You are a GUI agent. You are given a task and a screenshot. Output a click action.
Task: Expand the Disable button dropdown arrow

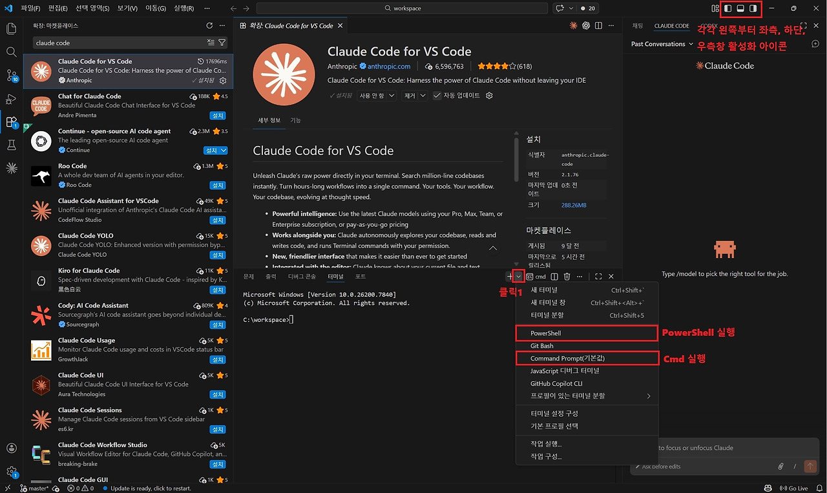pyautogui.click(x=392, y=96)
